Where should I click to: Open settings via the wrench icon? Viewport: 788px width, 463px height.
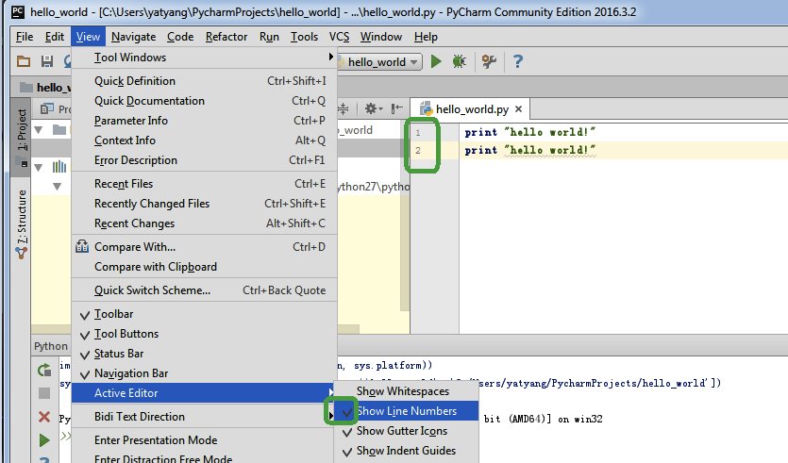(489, 62)
